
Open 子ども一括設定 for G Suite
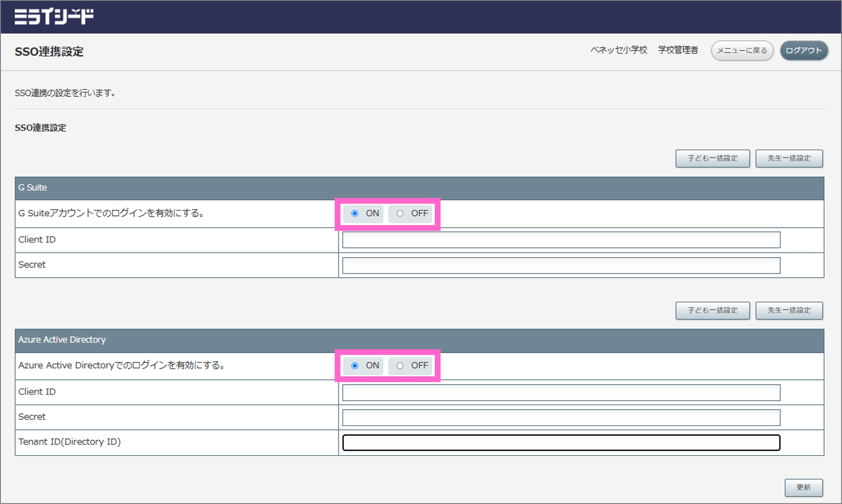click(712, 158)
